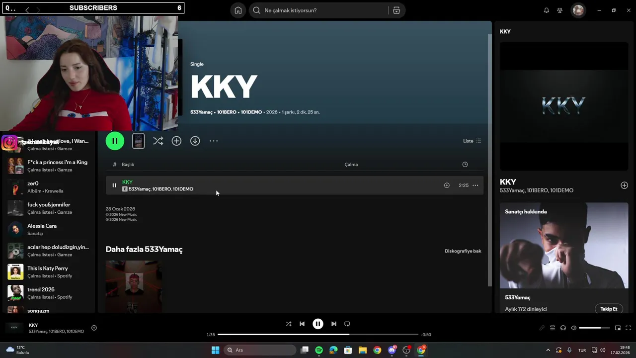Enter full screen mode
The height and width of the screenshot is (358, 636).
click(629, 328)
